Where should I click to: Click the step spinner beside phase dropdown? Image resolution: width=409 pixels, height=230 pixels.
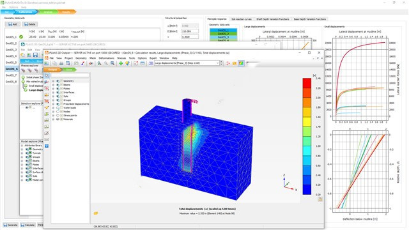(222, 63)
